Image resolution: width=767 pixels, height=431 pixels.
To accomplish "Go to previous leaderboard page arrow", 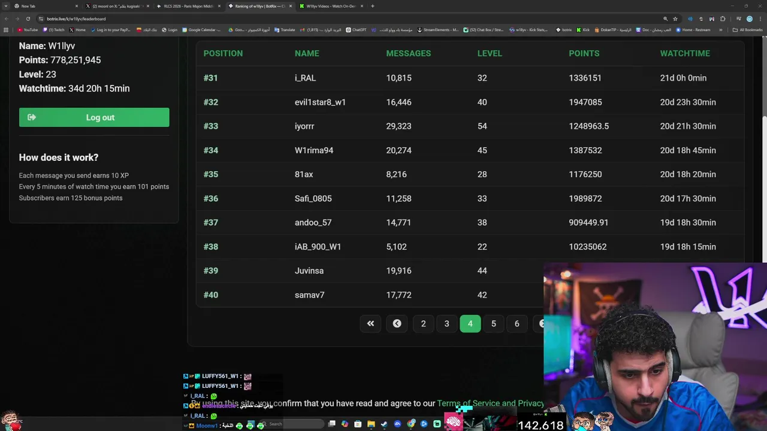I will pyautogui.click(x=397, y=323).
